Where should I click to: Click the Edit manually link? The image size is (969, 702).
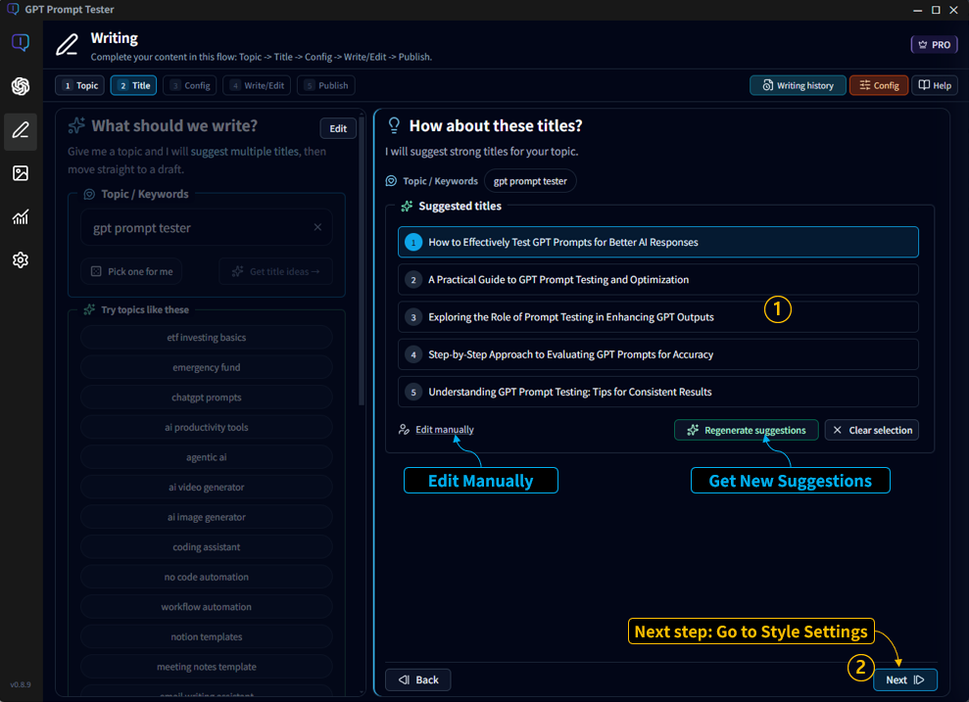coord(444,430)
